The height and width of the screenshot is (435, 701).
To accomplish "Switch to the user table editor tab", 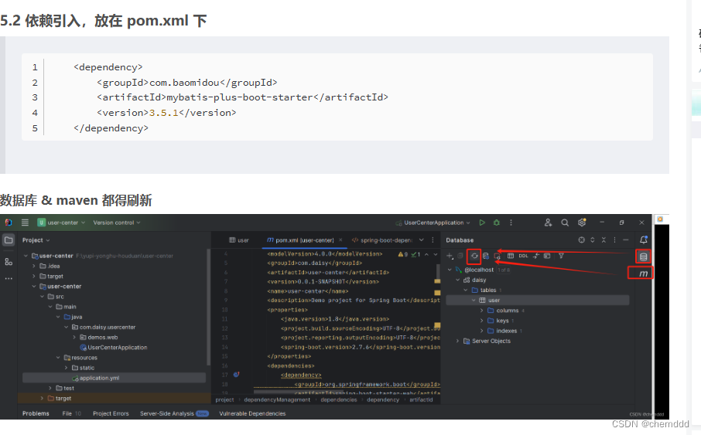I will pos(239,240).
